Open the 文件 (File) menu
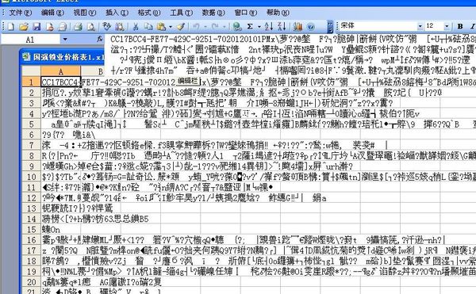 [20, 13]
